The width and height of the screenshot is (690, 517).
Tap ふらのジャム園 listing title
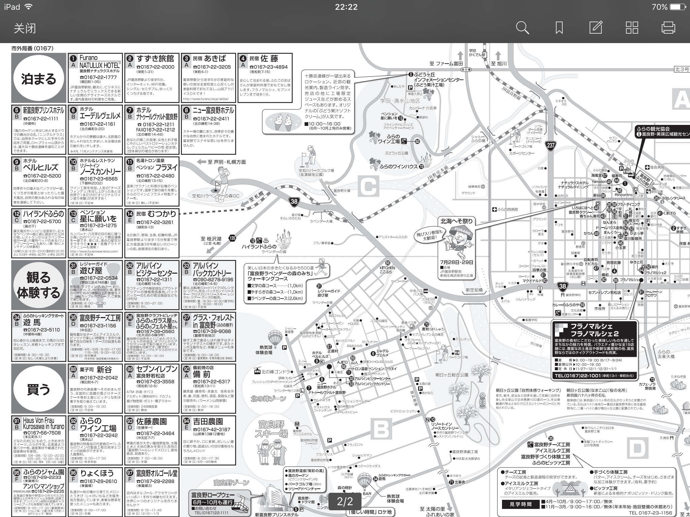pyautogui.click(x=43, y=472)
